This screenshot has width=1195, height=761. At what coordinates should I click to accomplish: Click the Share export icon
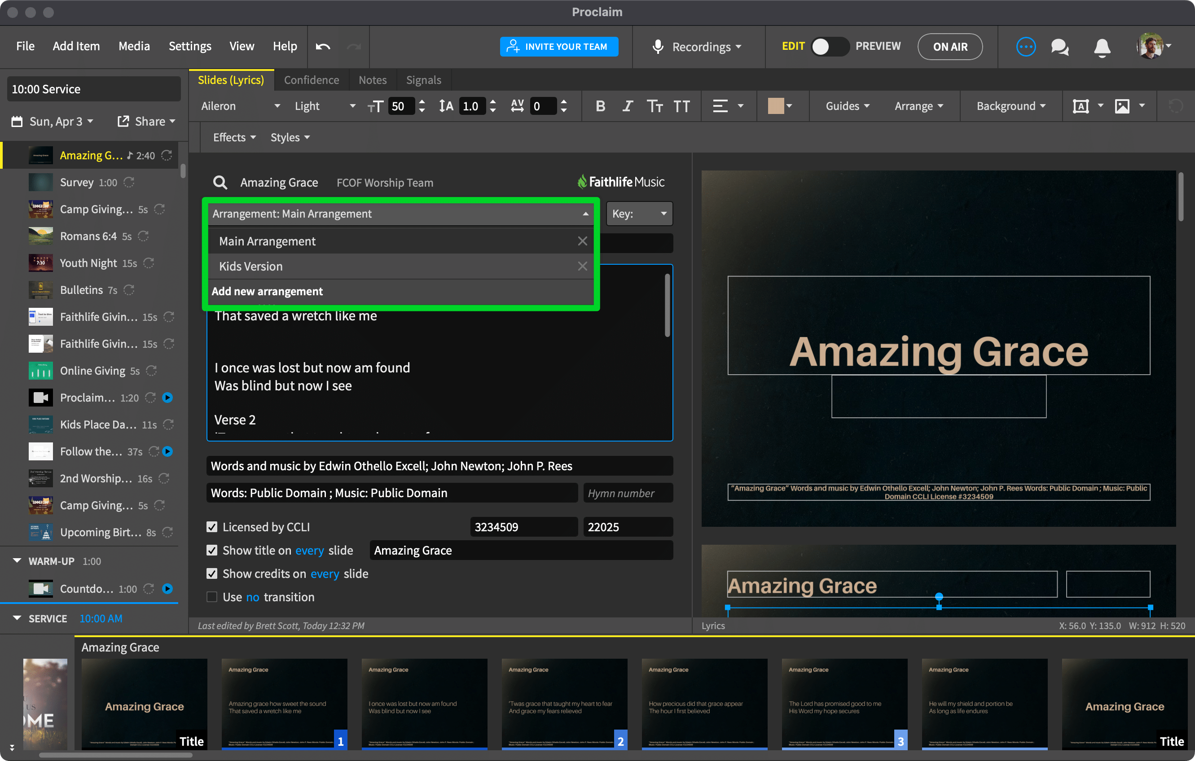pos(123,121)
